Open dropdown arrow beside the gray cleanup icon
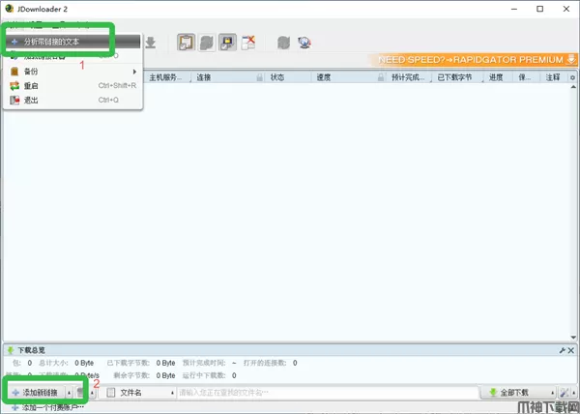 pos(93,393)
